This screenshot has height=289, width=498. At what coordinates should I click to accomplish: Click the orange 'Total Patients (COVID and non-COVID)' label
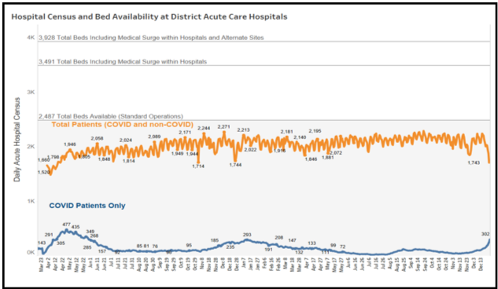(x=122, y=125)
